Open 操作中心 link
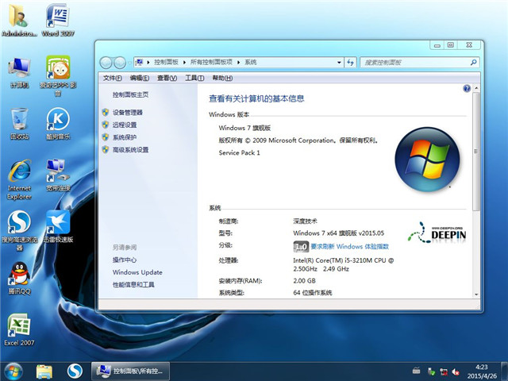This screenshot has height=381, width=508. [x=125, y=260]
